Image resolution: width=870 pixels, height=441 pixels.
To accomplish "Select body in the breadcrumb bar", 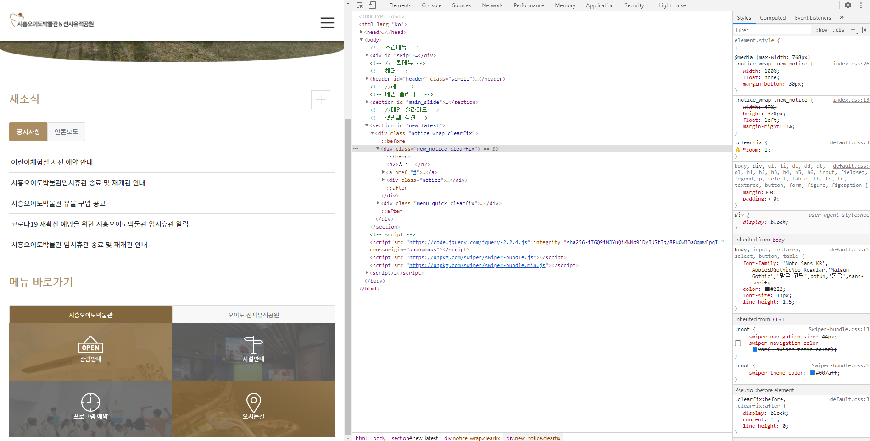I will tap(379, 438).
